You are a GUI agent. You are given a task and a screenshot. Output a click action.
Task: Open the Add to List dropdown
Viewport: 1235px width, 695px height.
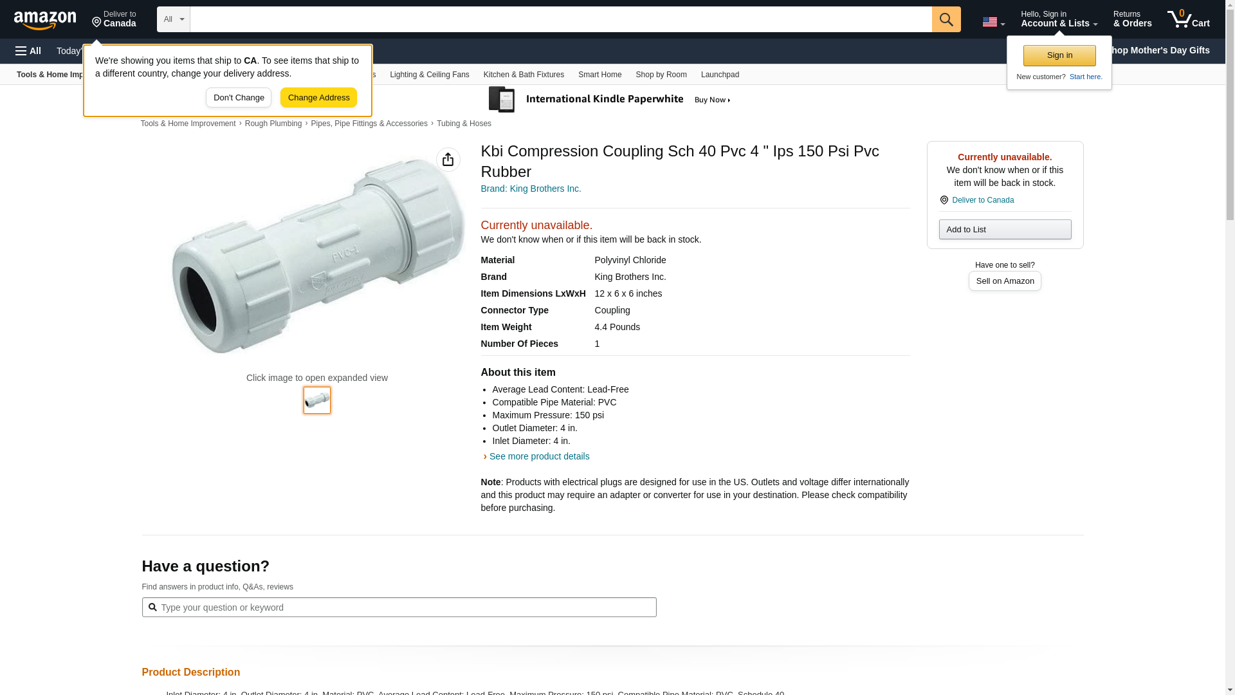[x=1004, y=230]
